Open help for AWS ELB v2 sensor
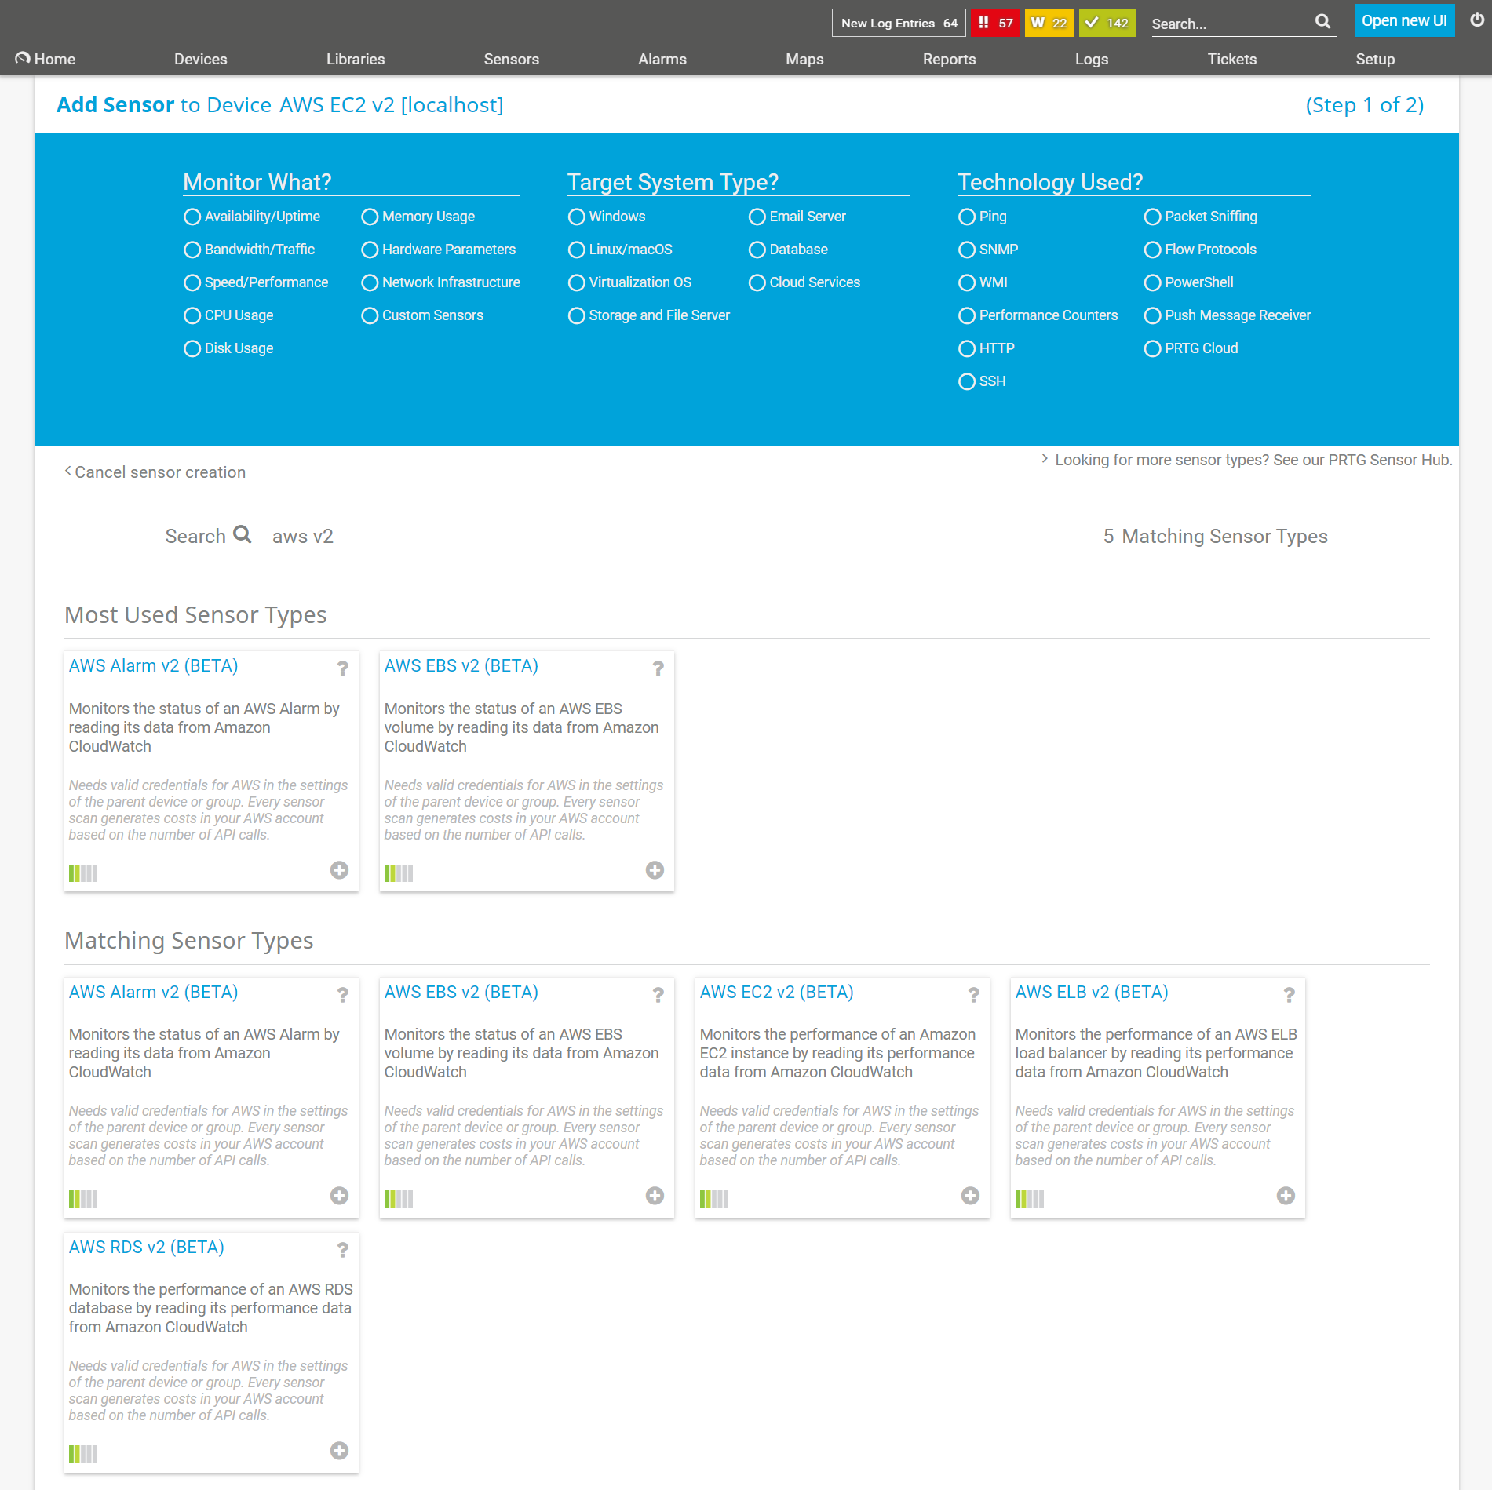This screenshot has width=1492, height=1490. (x=1289, y=995)
